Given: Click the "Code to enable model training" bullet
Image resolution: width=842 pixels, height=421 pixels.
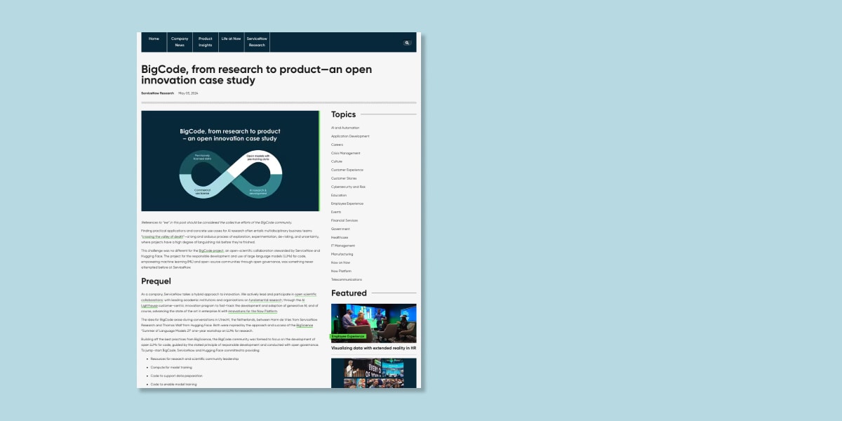Looking at the screenshot, I should coord(173,384).
